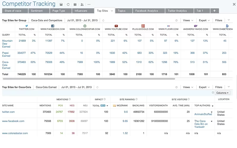
Task: Refresh the Top Sites for Coca-Cola component
Action: (97, 87)
